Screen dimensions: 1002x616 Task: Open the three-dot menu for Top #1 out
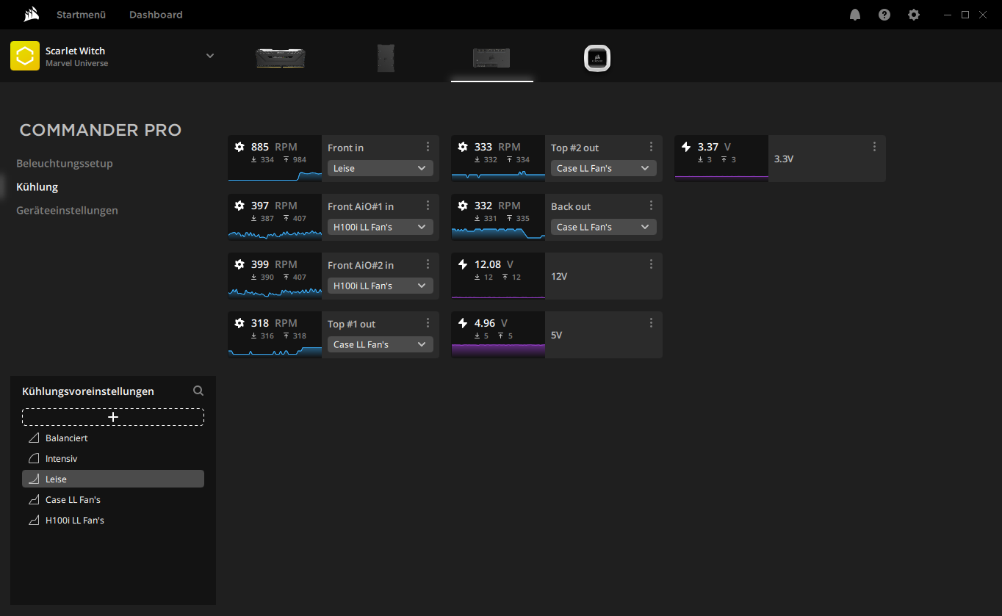click(x=428, y=323)
